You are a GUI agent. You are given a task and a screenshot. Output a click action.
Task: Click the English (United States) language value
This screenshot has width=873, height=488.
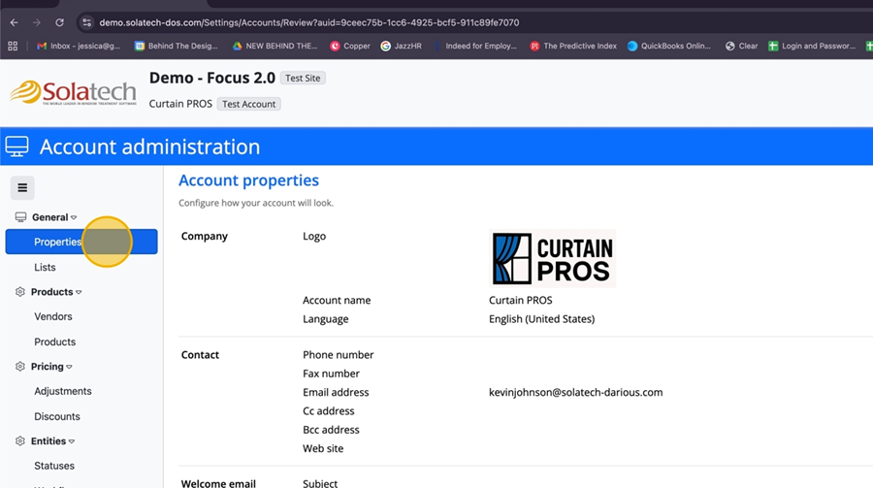(x=541, y=319)
